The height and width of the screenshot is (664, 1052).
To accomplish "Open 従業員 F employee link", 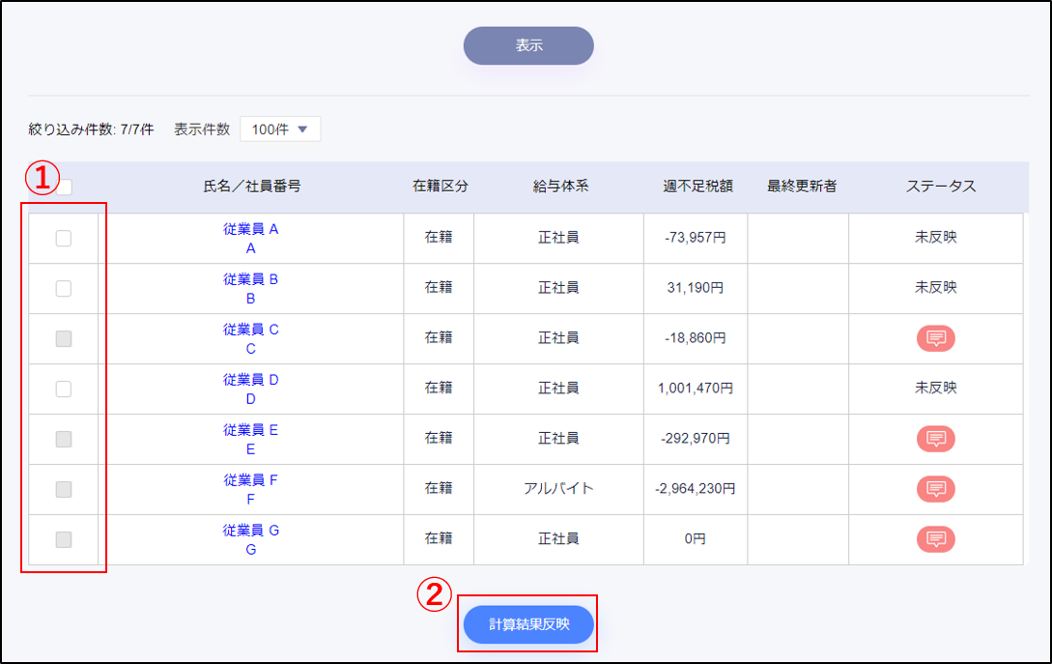I will tap(251, 480).
